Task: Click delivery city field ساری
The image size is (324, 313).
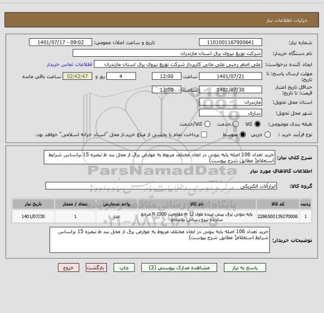Action: click(231, 113)
